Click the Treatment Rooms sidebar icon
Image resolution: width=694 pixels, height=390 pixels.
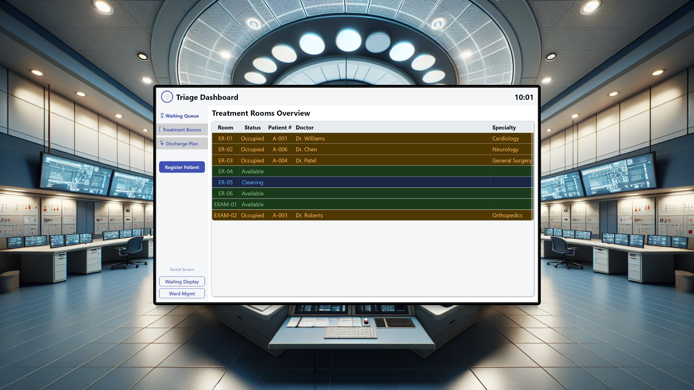pos(162,129)
